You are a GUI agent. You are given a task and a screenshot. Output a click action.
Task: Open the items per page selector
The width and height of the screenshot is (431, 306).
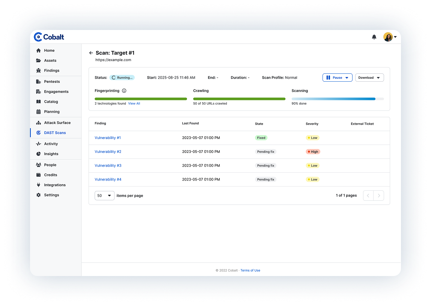pyautogui.click(x=104, y=196)
